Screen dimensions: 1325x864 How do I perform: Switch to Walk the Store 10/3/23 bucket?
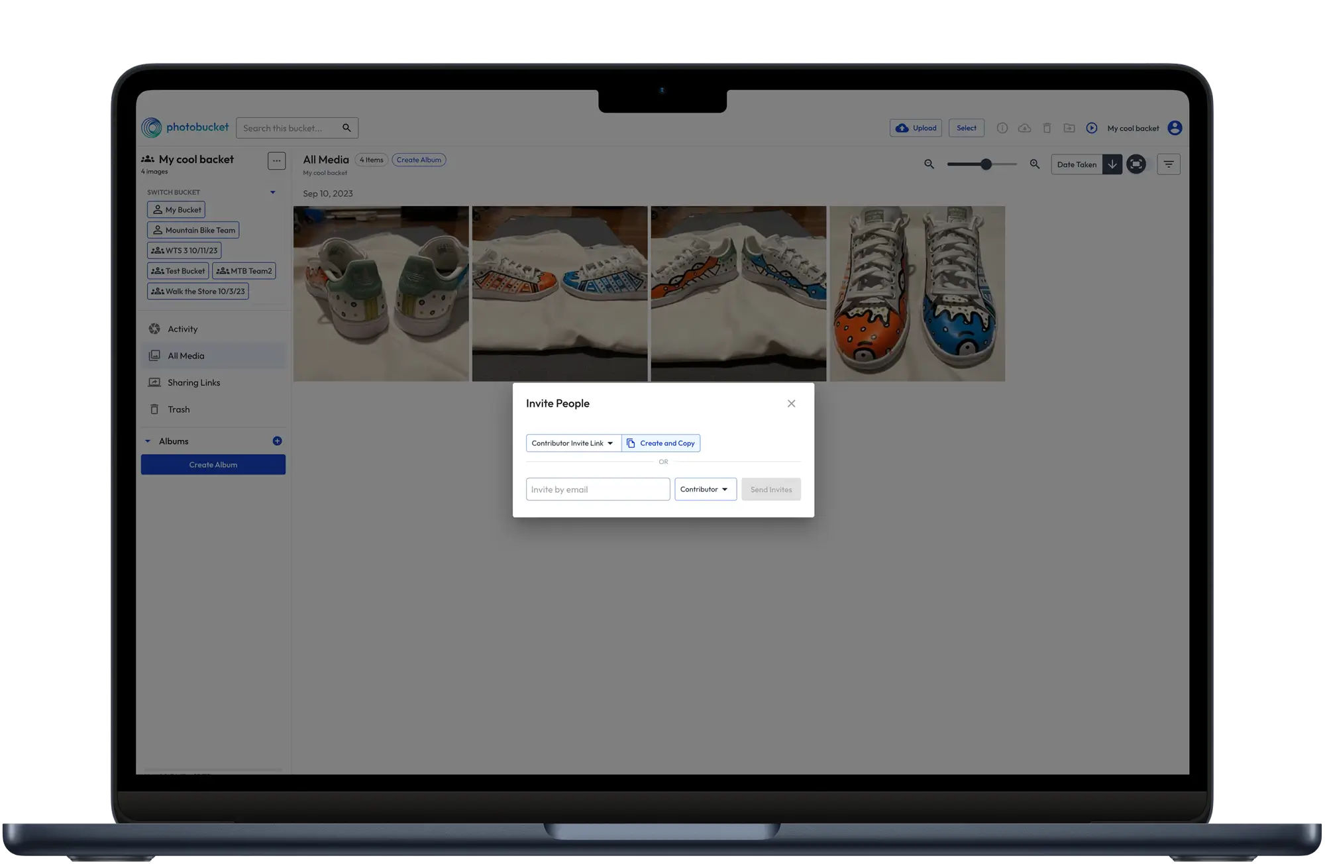tap(198, 292)
